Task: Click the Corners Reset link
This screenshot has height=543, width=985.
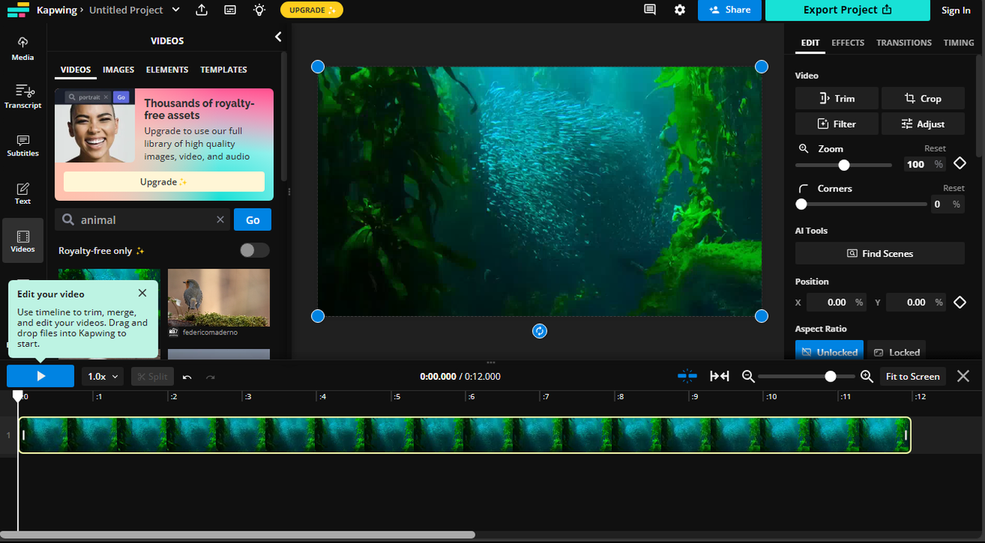Action: coord(953,188)
